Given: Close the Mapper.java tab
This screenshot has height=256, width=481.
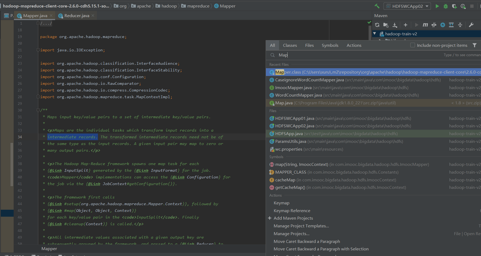Looking at the screenshot, I should point(51,16).
